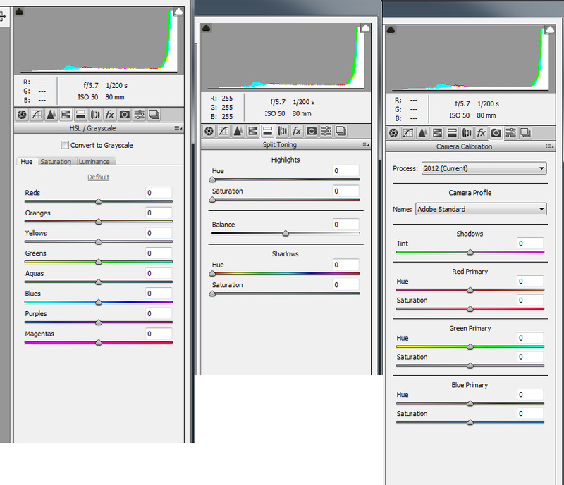Switch to the Luminance tab
Image resolution: width=564 pixels, height=485 pixels.
[94, 162]
